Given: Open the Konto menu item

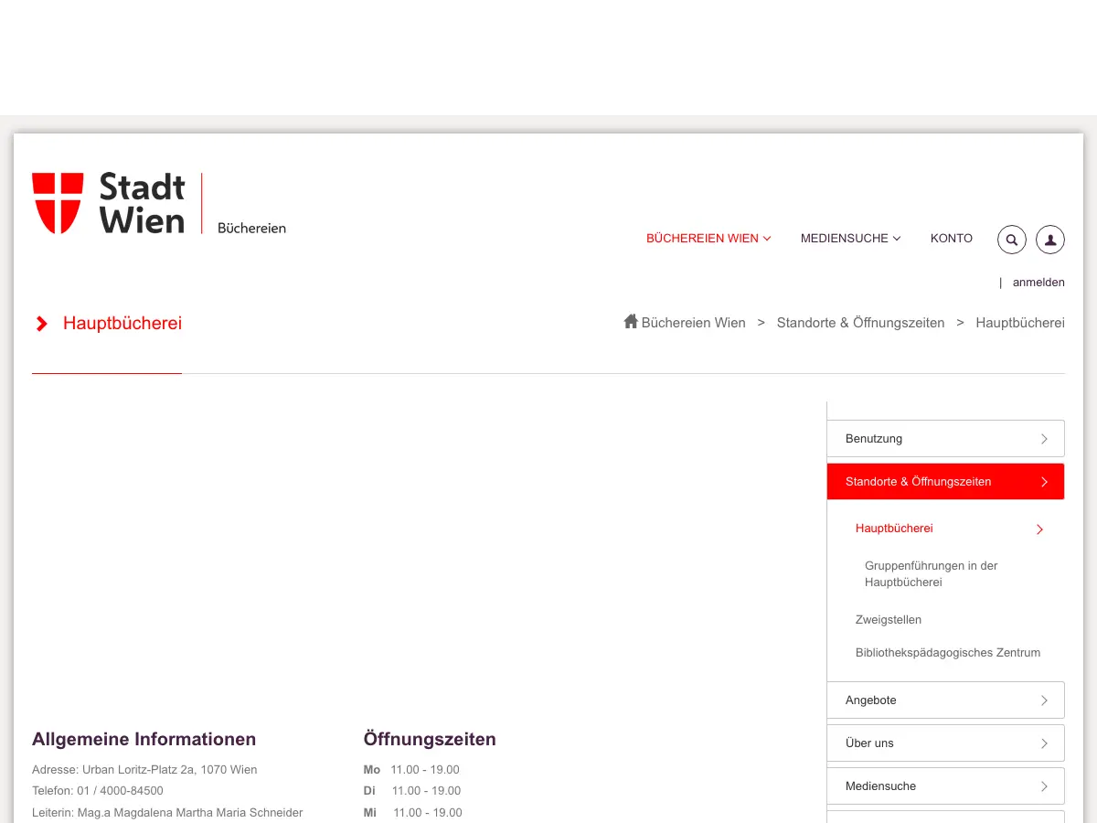Looking at the screenshot, I should 952,238.
